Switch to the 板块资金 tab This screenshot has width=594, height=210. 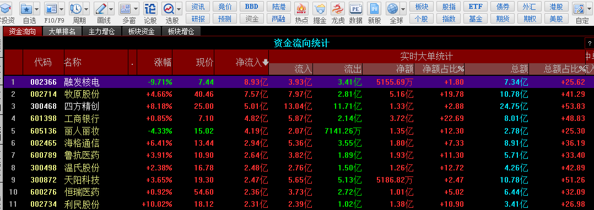click(141, 32)
